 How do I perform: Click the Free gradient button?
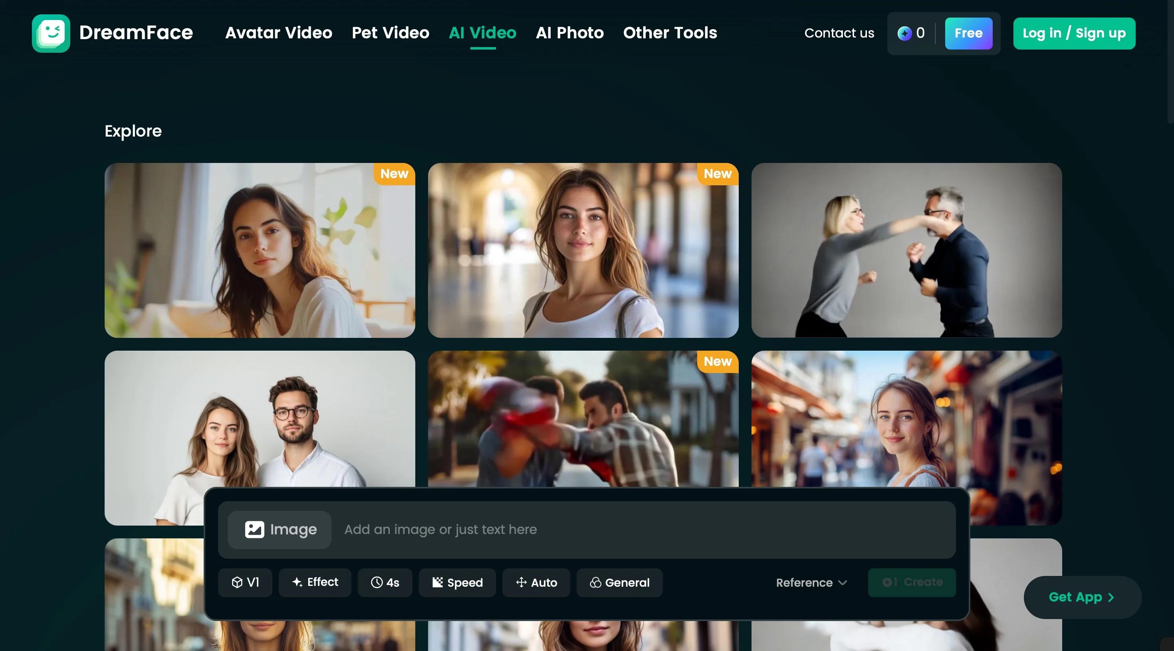coord(968,33)
